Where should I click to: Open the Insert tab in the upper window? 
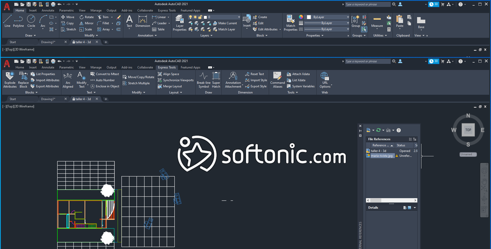[33, 10]
